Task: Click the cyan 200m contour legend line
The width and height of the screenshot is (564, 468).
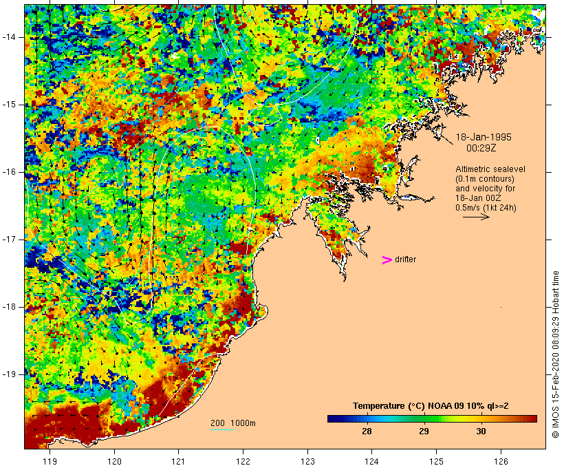Action: point(222,429)
